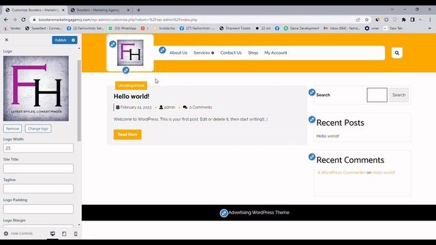Viewport: 436px width, 245px height.
Task: Open the Change logo dialog
Action: (38, 129)
